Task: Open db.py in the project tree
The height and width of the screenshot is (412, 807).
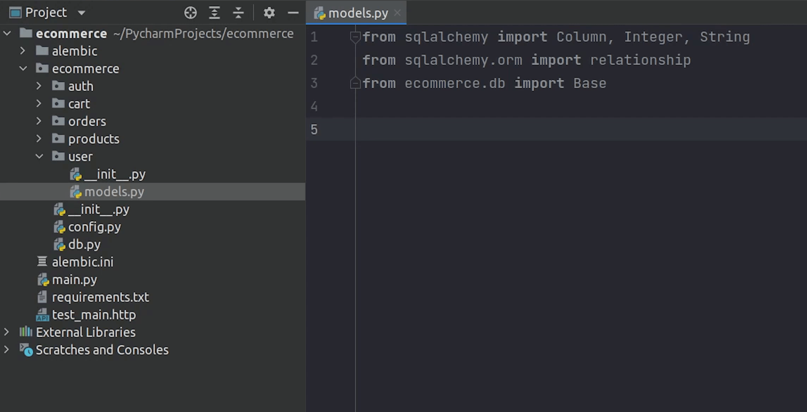Action: click(x=84, y=244)
